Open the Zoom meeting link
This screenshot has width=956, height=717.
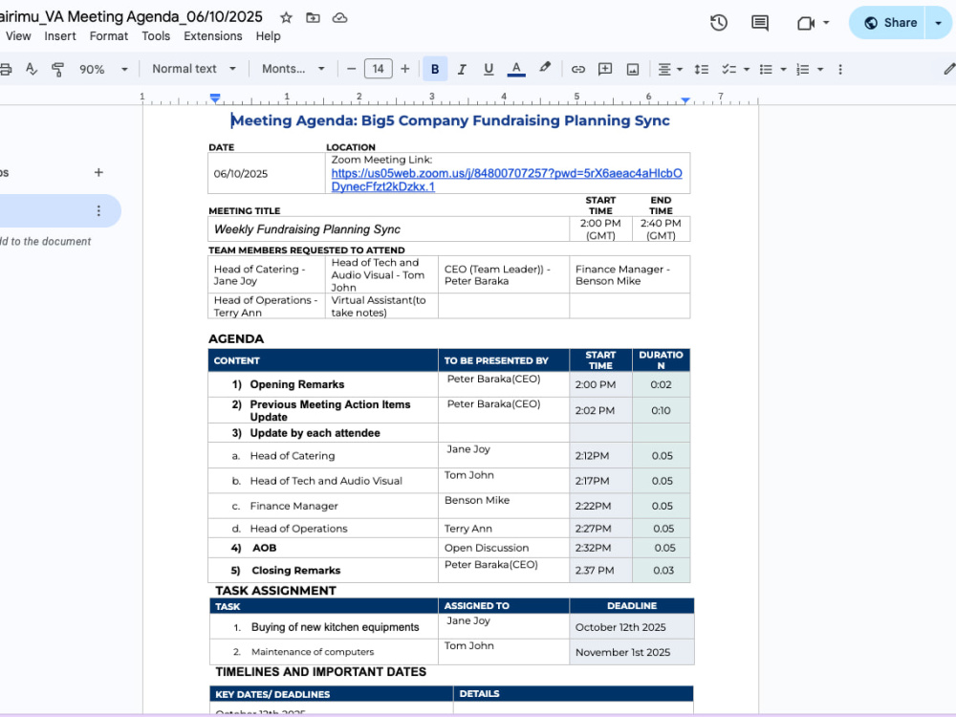point(506,180)
